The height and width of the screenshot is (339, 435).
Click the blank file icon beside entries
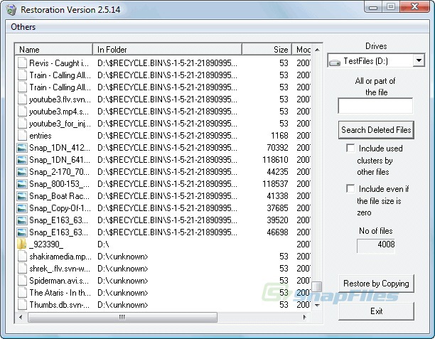coord(22,136)
